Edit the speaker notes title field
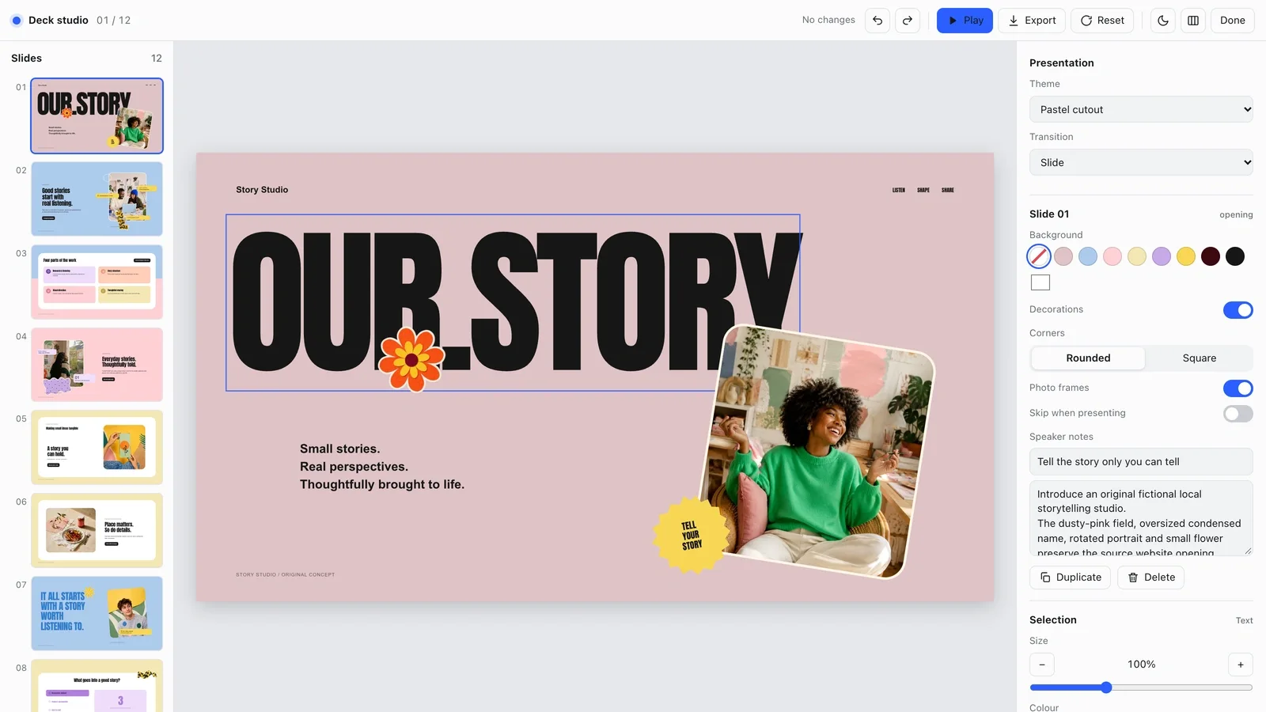 1141,462
